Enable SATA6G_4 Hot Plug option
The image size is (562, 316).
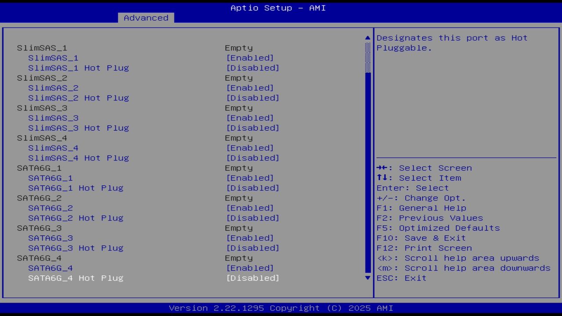click(253, 278)
